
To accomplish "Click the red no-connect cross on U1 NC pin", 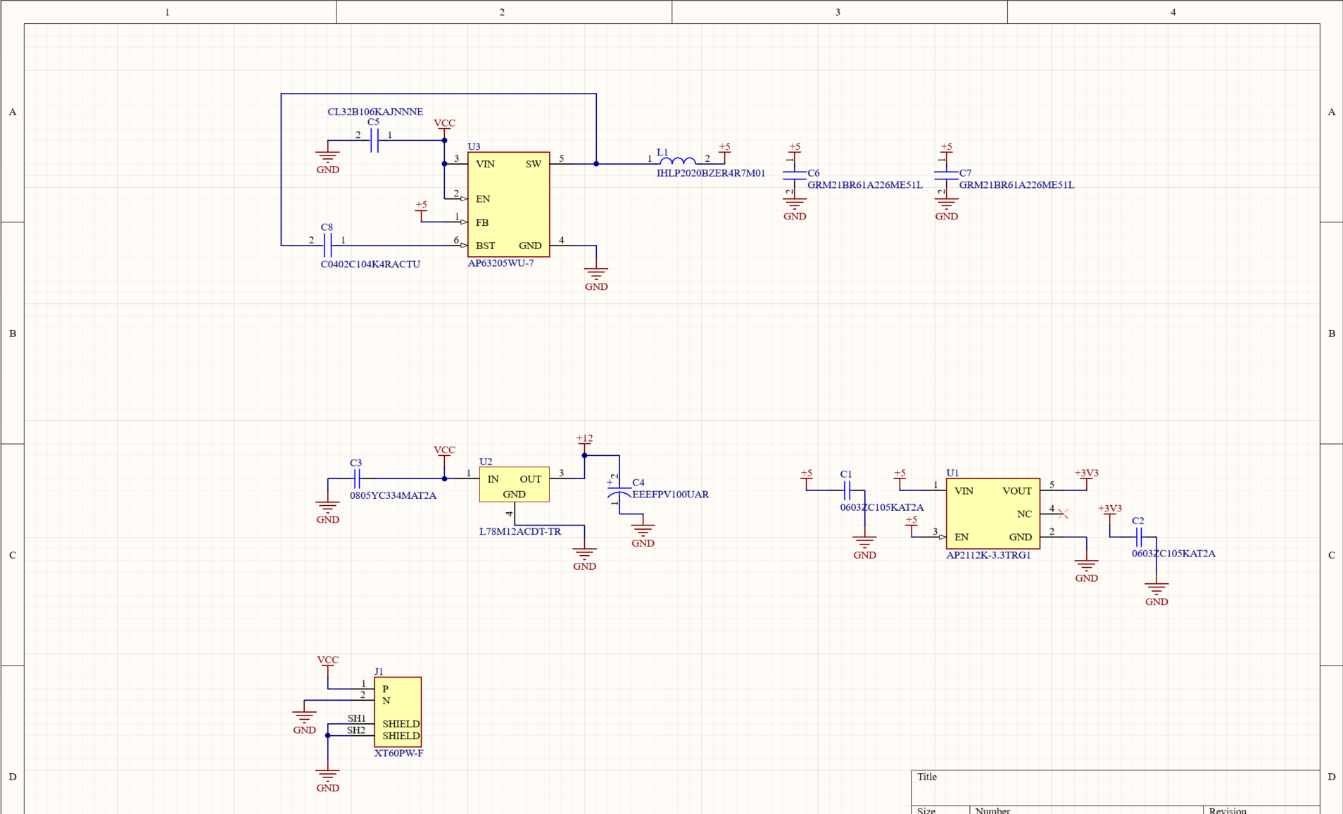I will click(1063, 514).
